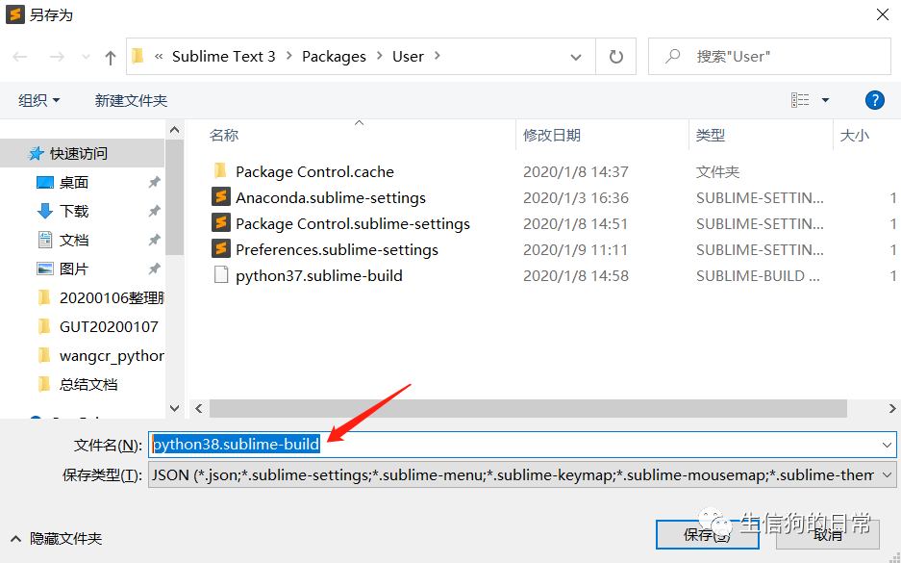
Task: Expand chevron after User in path
Action: coord(438,56)
